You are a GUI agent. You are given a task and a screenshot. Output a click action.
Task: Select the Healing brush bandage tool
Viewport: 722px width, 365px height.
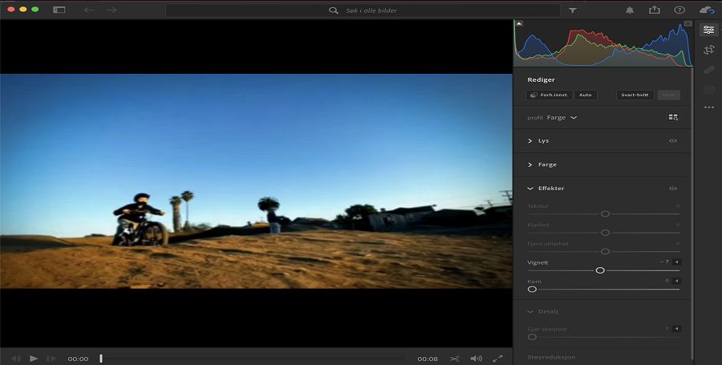(708, 70)
